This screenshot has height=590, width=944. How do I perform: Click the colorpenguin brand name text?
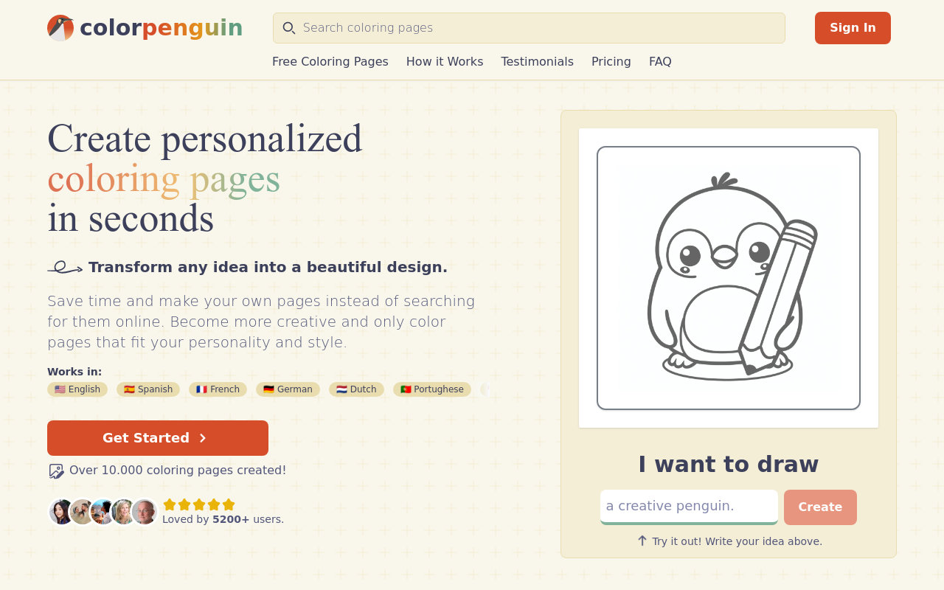[x=162, y=28]
